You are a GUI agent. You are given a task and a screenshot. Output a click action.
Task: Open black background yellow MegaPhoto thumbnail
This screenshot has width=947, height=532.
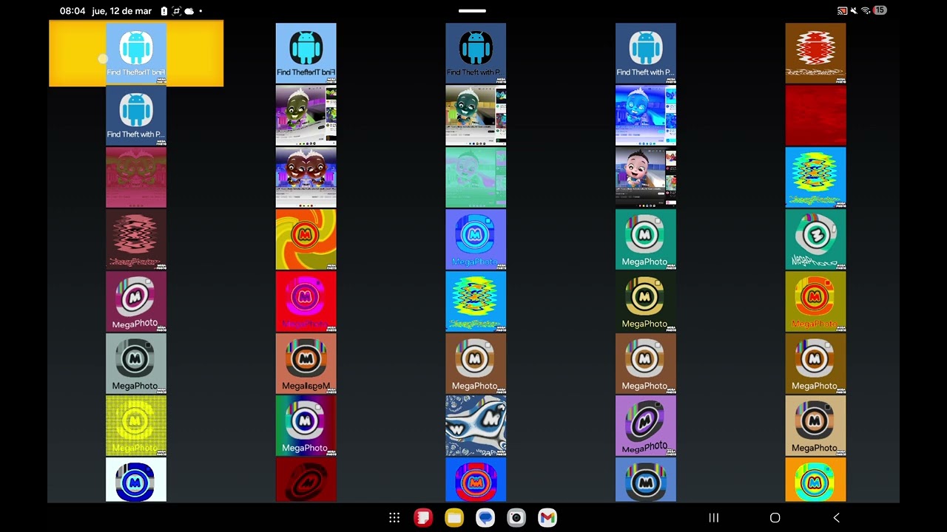point(645,301)
